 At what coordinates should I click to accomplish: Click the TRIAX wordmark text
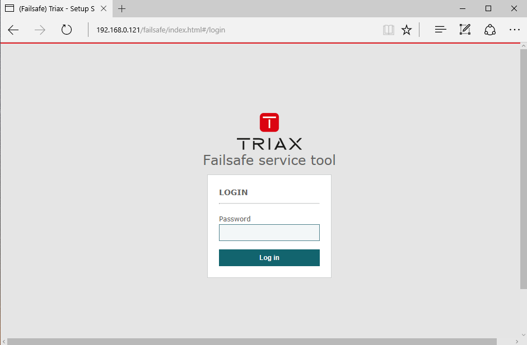269,144
